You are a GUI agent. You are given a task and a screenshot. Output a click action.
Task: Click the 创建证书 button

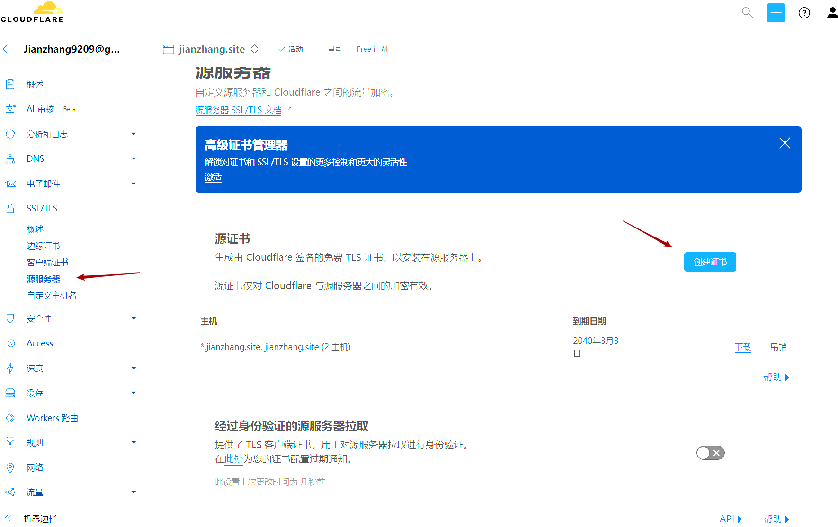pyautogui.click(x=710, y=262)
